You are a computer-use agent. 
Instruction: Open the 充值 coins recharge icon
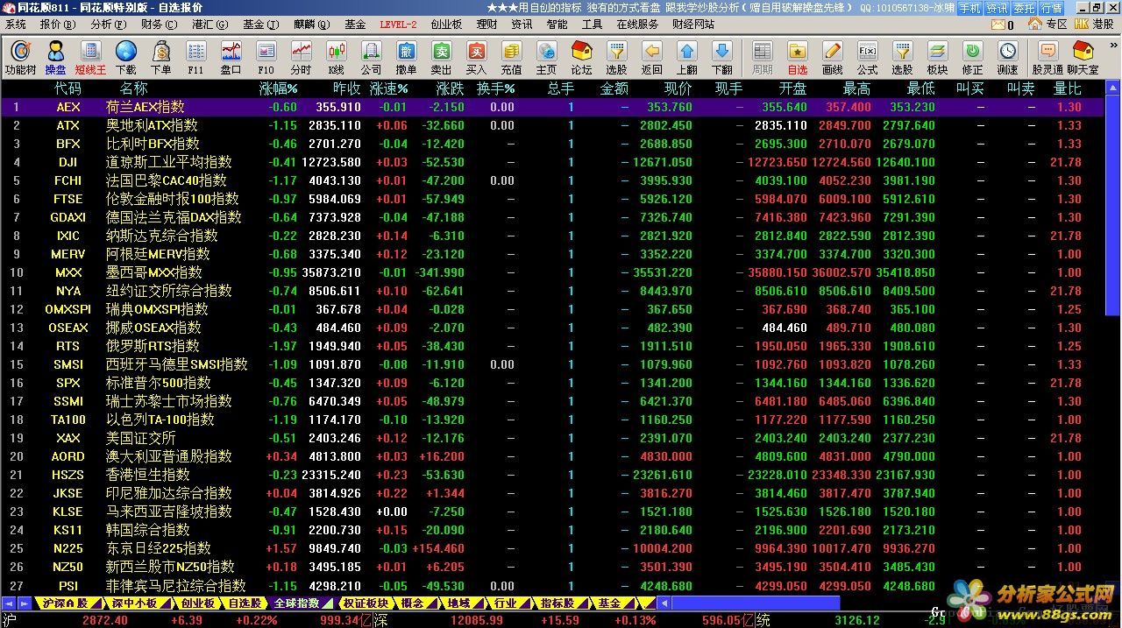coord(511,57)
